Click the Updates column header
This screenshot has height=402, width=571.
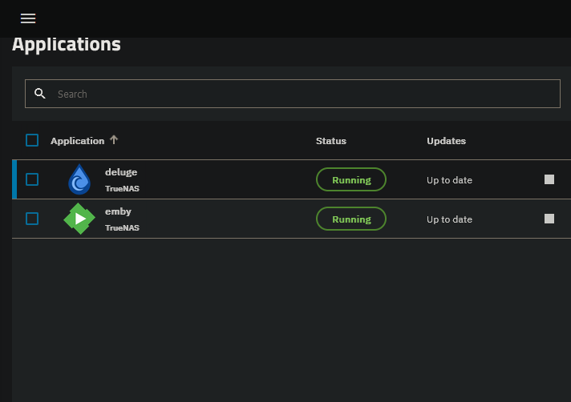pos(446,141)
